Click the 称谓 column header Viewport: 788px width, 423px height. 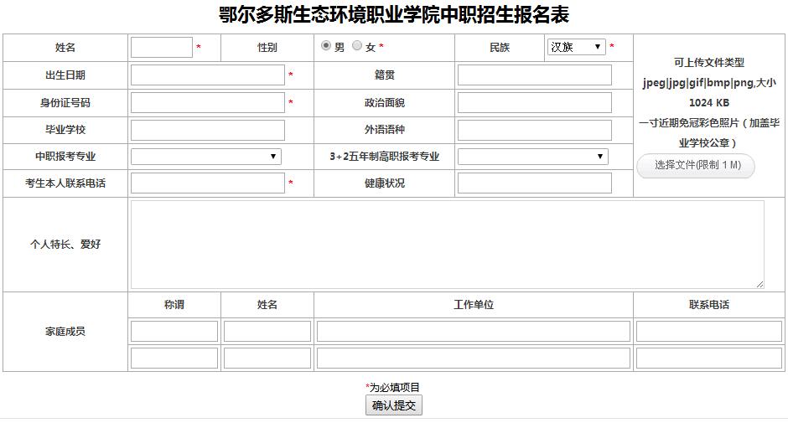(x=174, y=304)
